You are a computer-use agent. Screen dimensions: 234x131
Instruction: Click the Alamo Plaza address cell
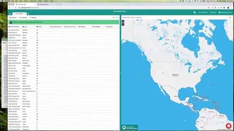point(13,71)
